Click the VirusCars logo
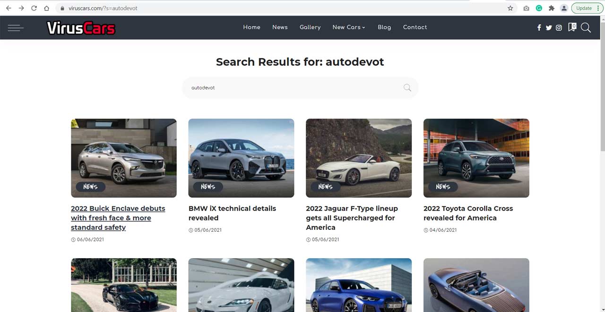605x312 pixels. pos(81,28)
